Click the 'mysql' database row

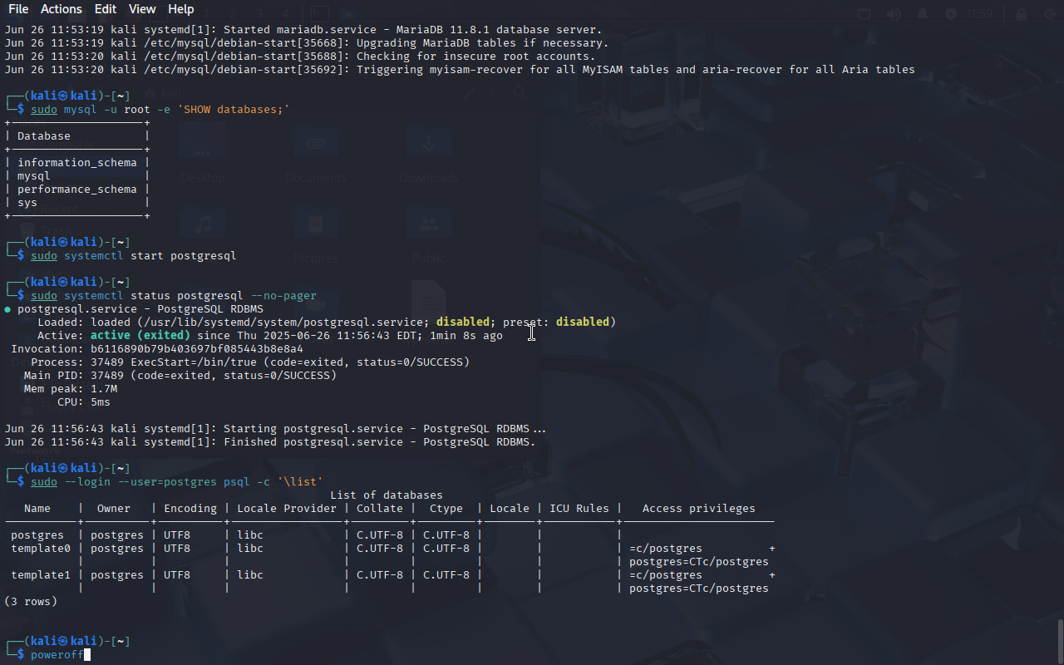pyautogui.click(x=34, y=176)
